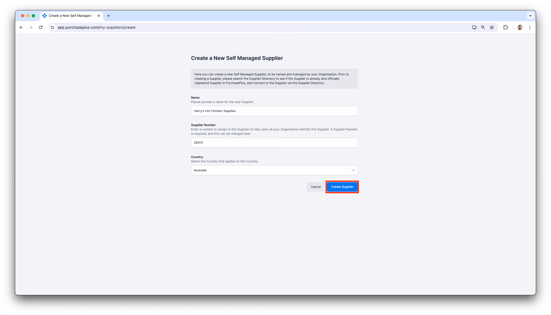Click the browser back arrow

(x=21, y=27)
